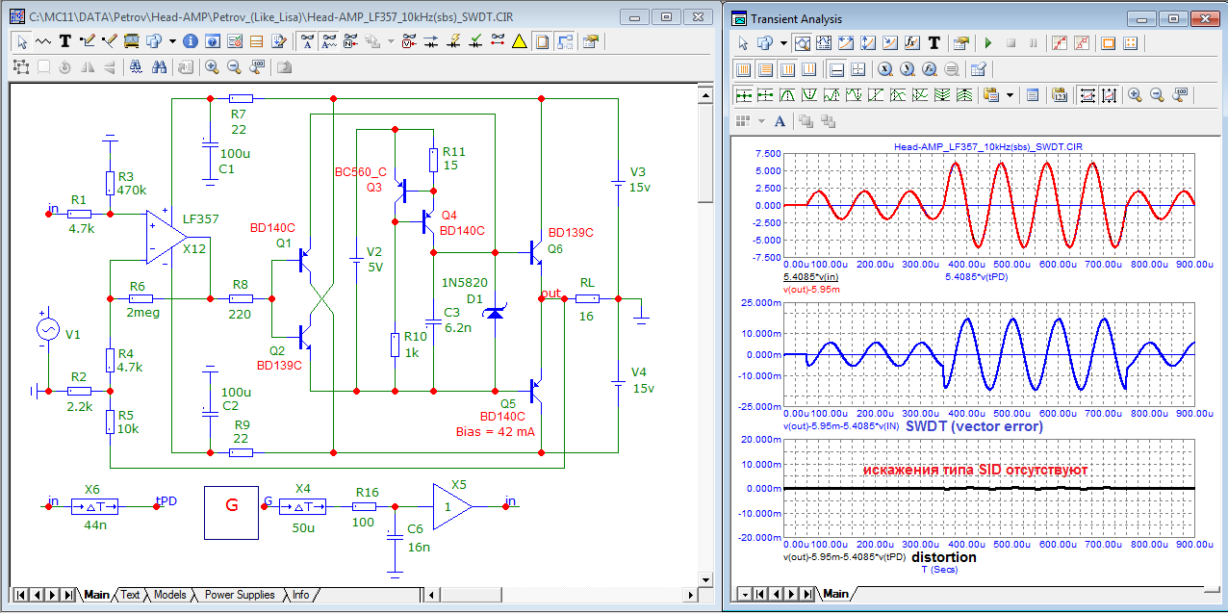Screen dimensions: 1228x614
Task: Zoom out in the Transient Analysis window
Action: tap(1157, 95)
